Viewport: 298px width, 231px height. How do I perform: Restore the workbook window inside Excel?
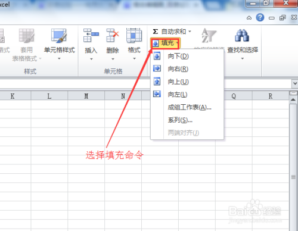283,18
